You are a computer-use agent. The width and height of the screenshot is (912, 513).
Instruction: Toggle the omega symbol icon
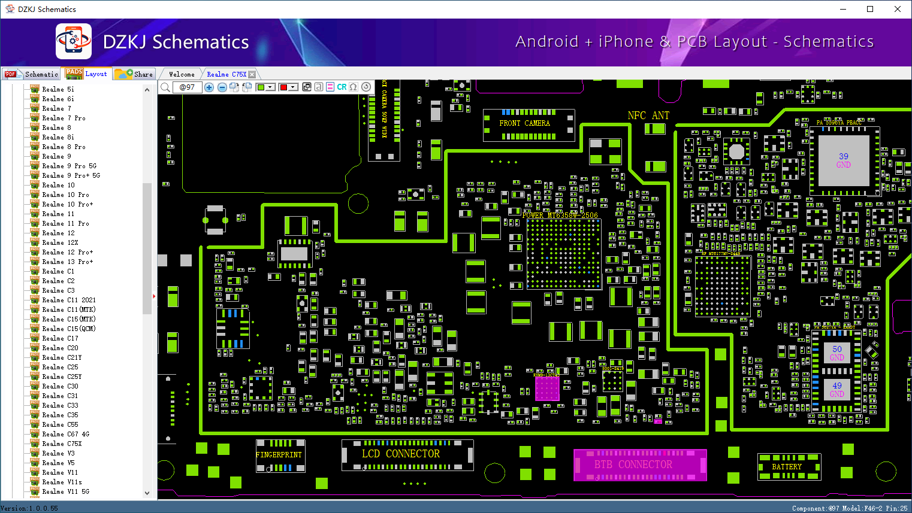[x=354, y=87]
